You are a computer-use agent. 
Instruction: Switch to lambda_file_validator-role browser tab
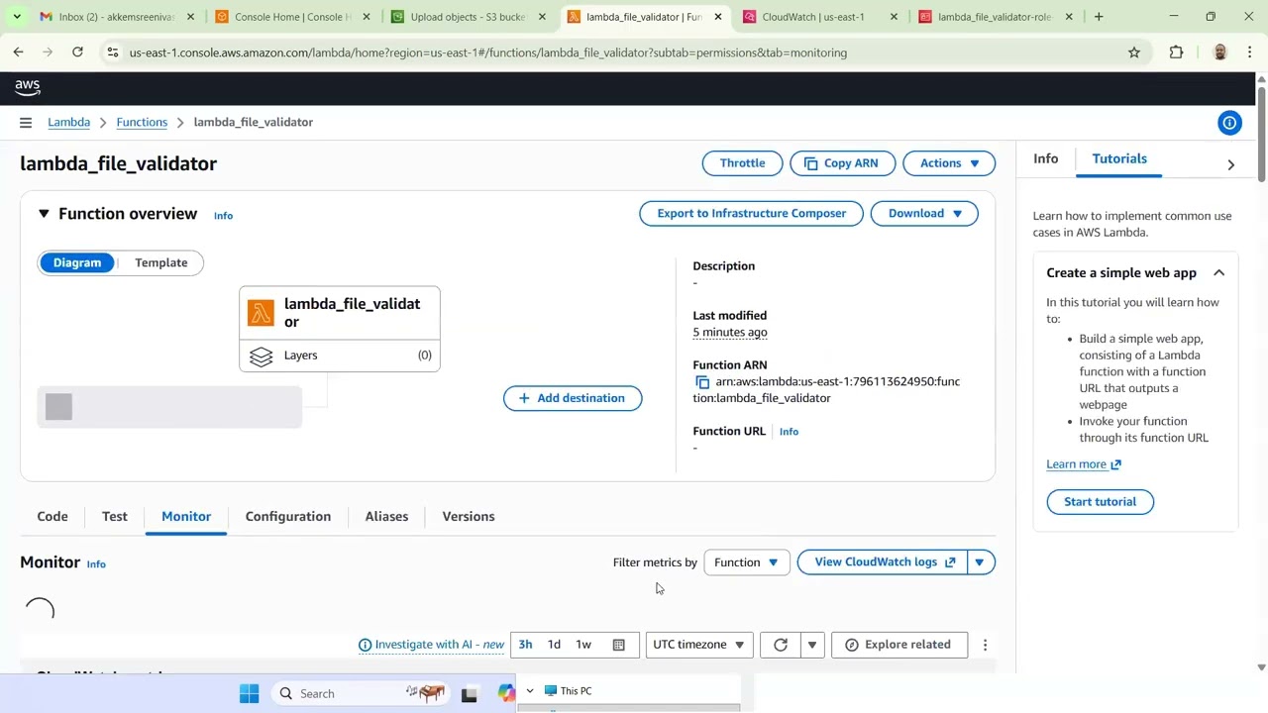point(994,17)
